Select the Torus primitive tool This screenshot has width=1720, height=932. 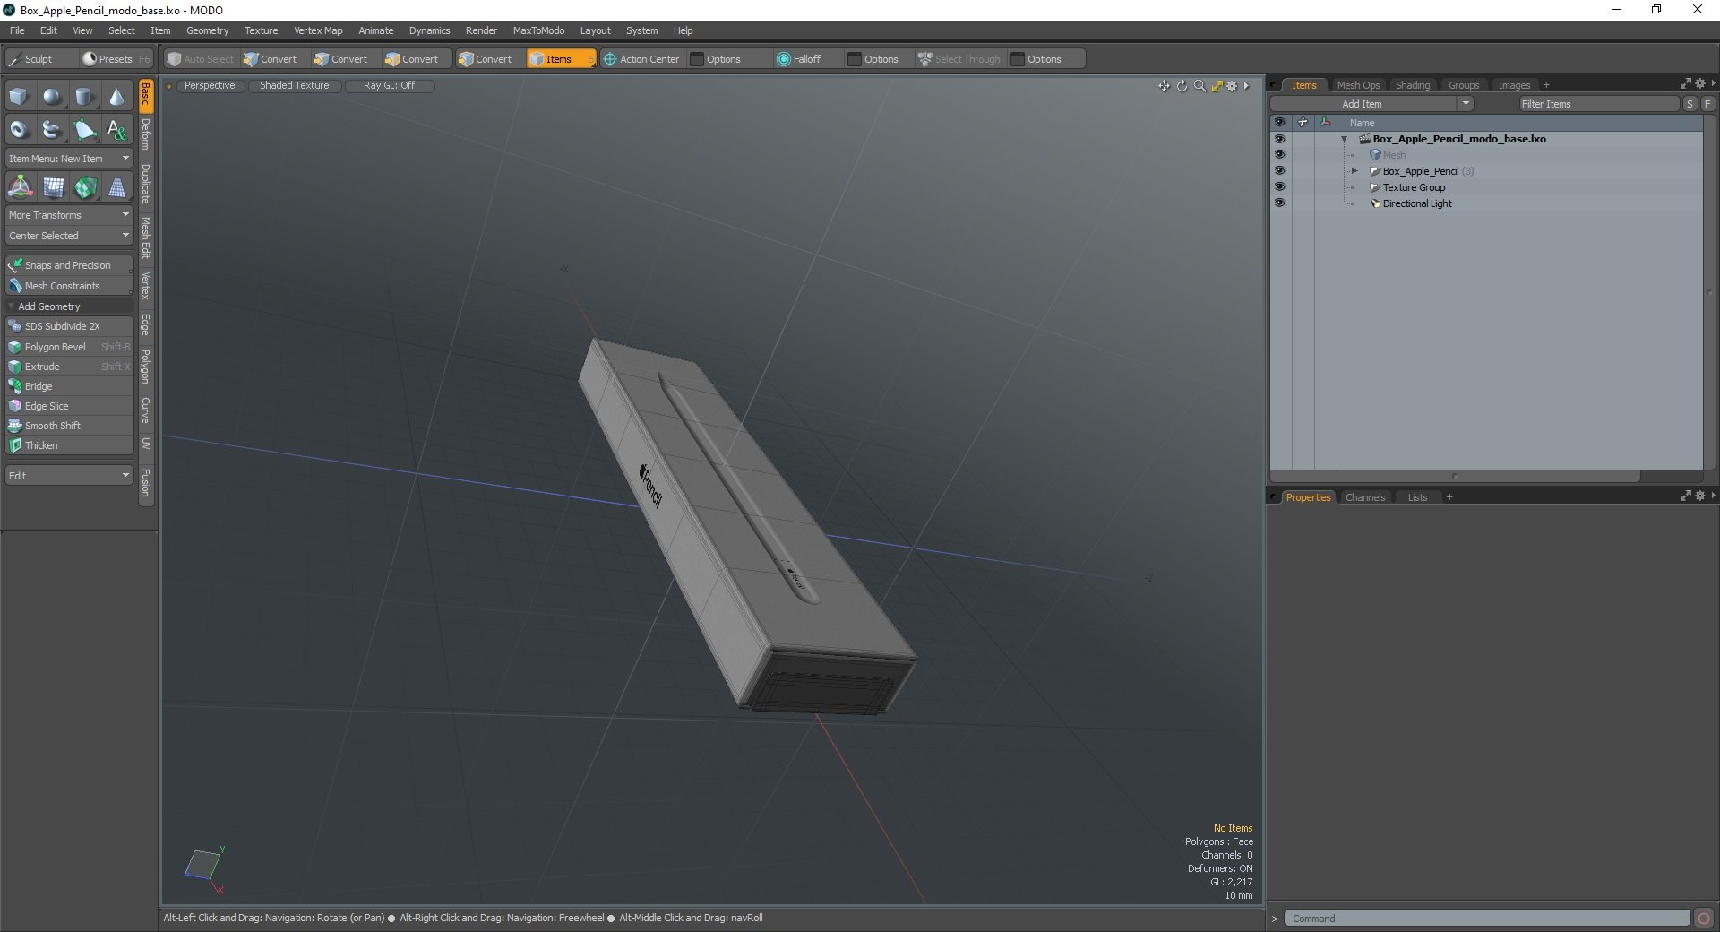coord(19,130)
